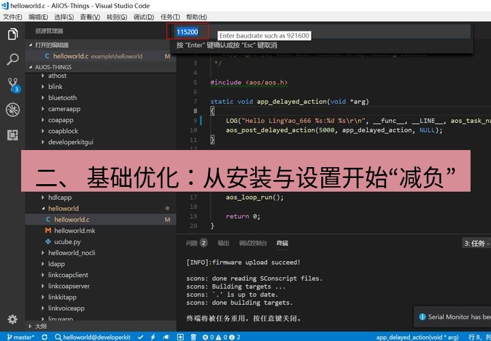The height and width of the screenshot is (341, 491).
Task: Expand the hdlcapp folder
Action: click(42, 198)
